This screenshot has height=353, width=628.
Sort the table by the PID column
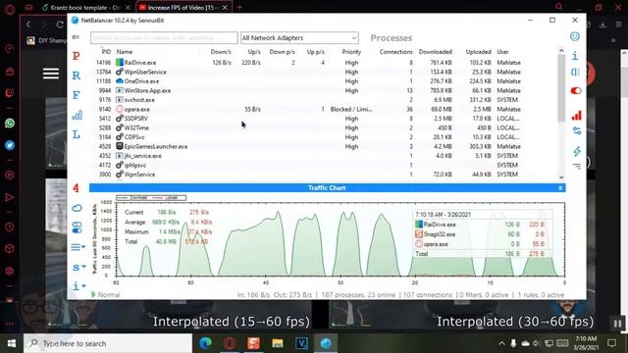(106, 52)
